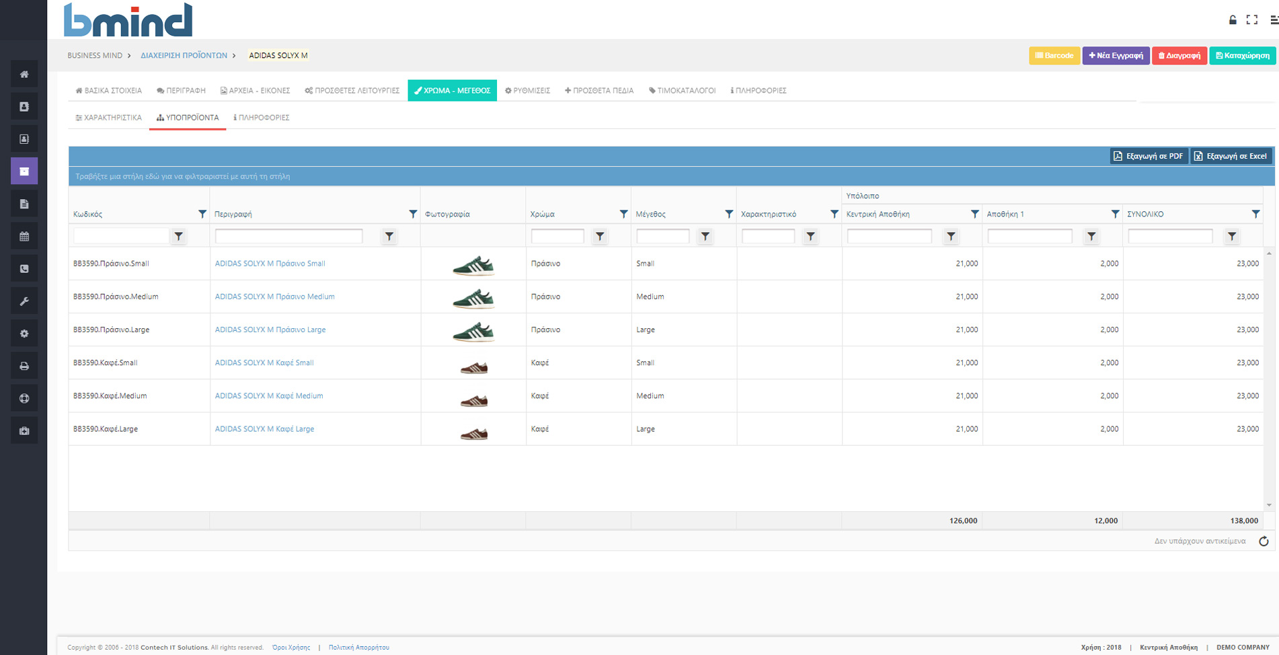Viewport: 1279px width, 655px height.
Task: Open the printer icon in sidebar
Action: pyautogui.click(x=24, y=366)
